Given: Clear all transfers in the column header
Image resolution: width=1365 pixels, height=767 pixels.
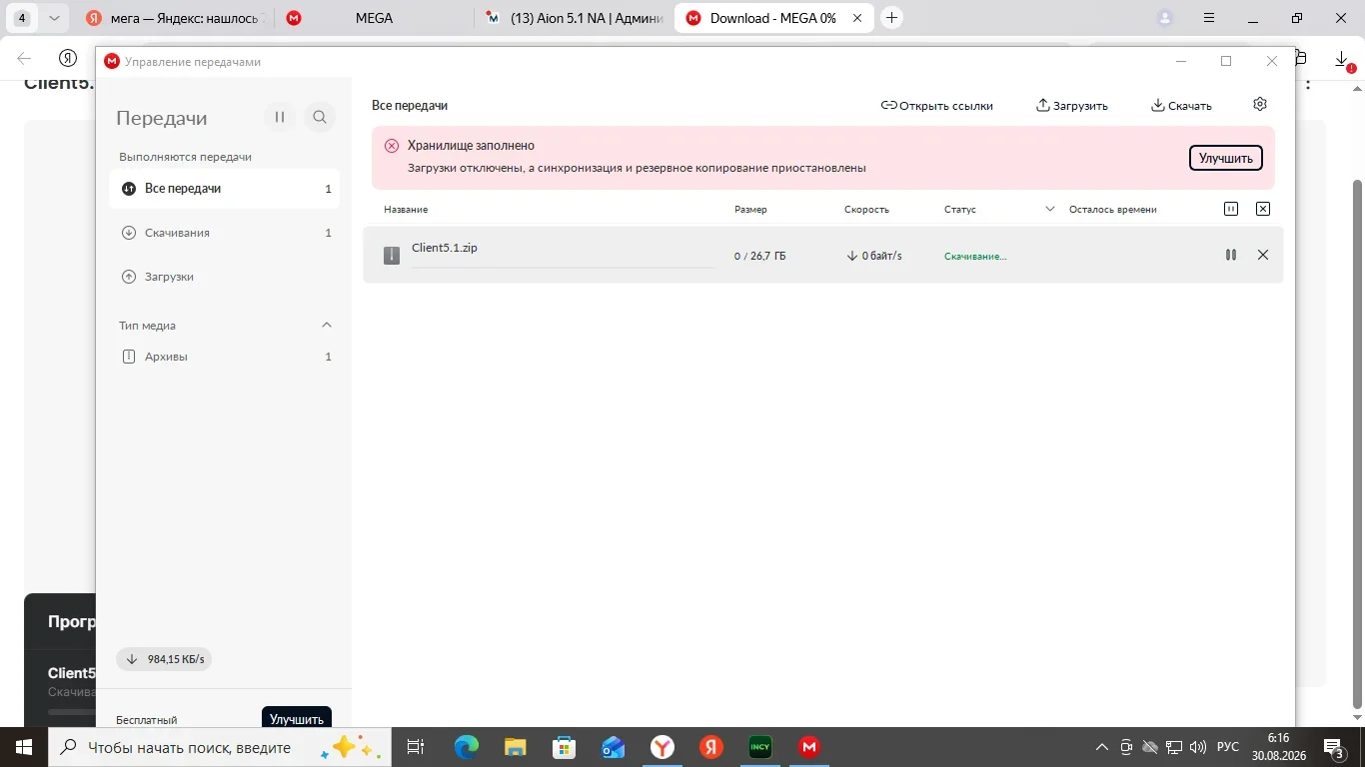Looking at the screenshot, I should point(1263,209).
